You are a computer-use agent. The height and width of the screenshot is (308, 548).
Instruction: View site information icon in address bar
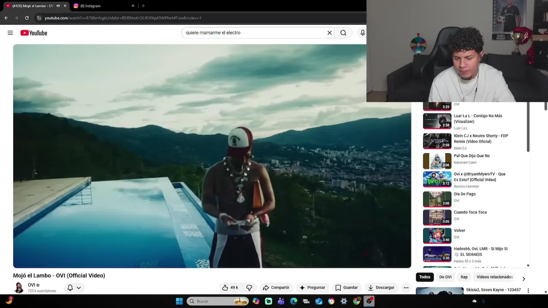point(39,18)
